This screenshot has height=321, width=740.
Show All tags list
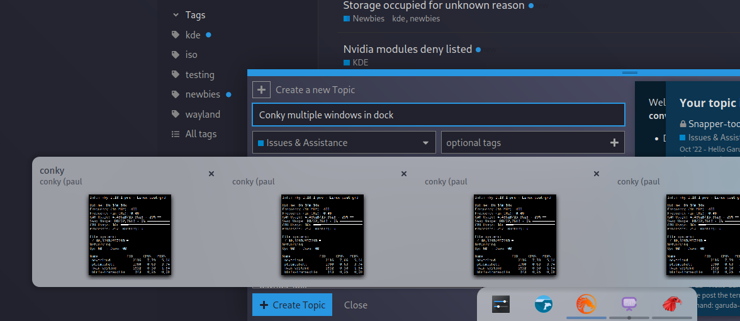(x=201, y=134)
